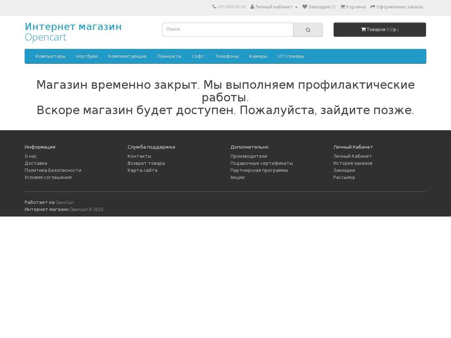Open Рассылка footer link
The height and width of the screenshot is (338, 451).
coord(344,177)
